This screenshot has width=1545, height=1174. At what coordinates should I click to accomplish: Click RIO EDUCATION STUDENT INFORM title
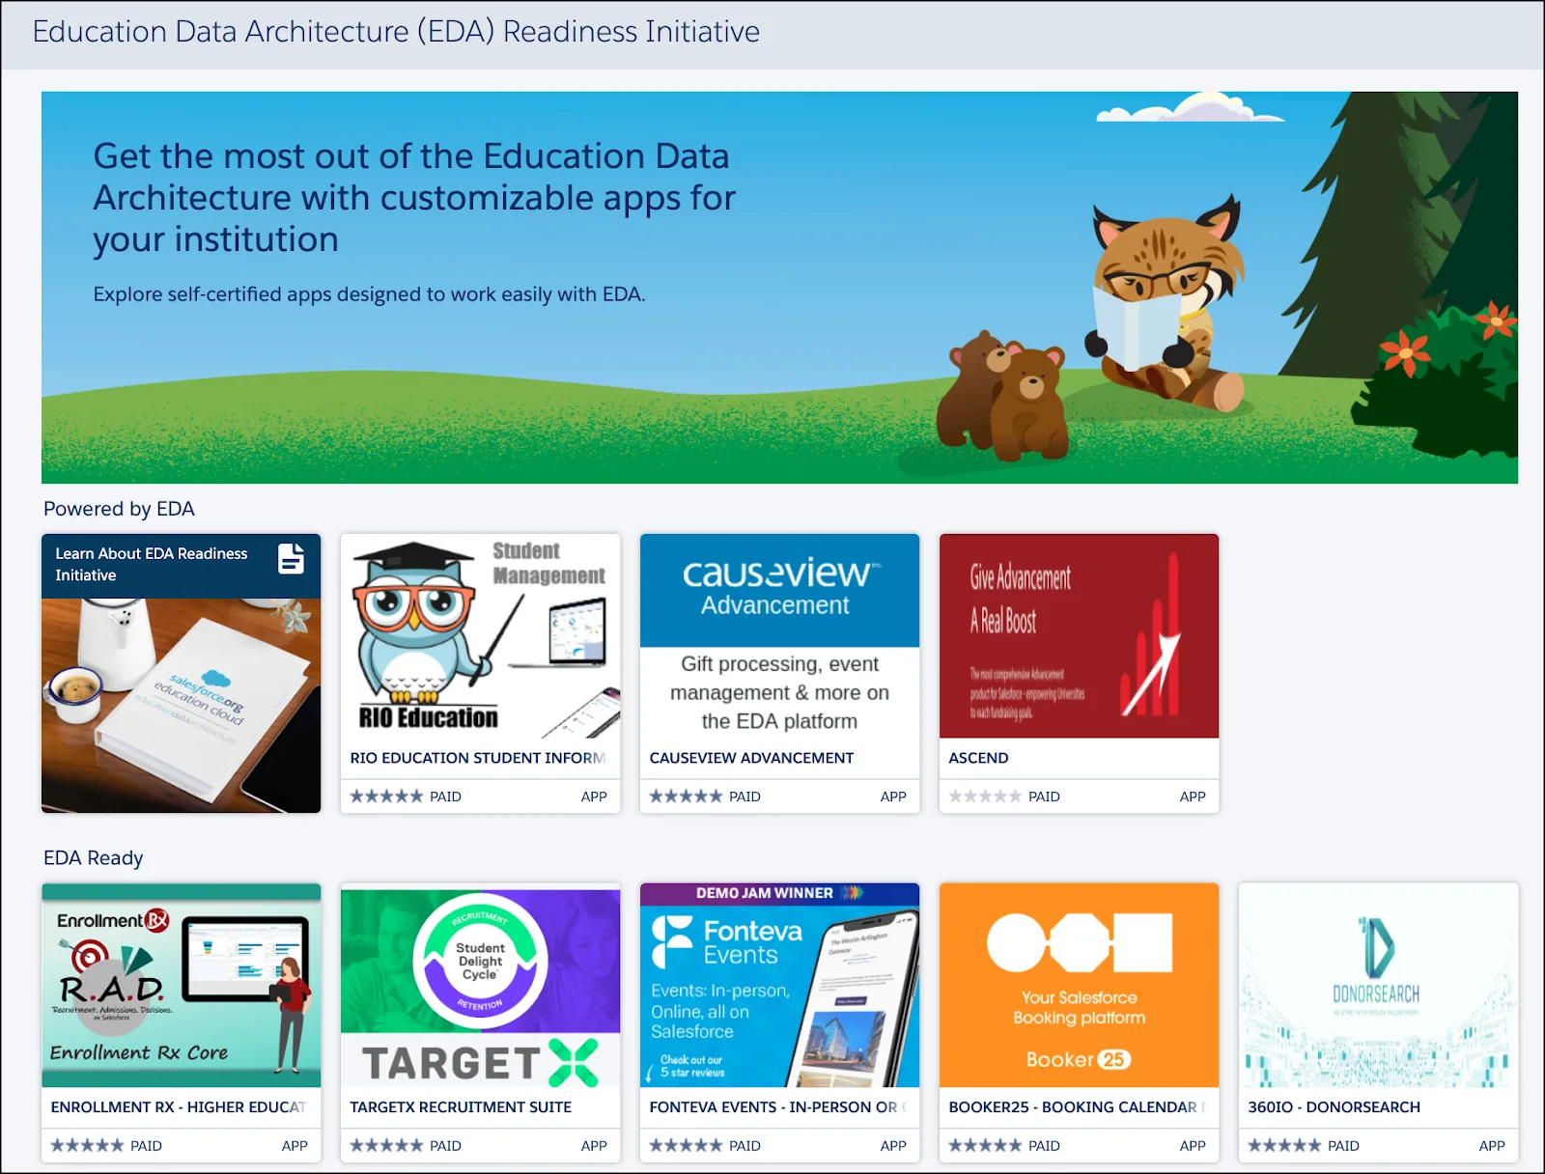point(478,758)
